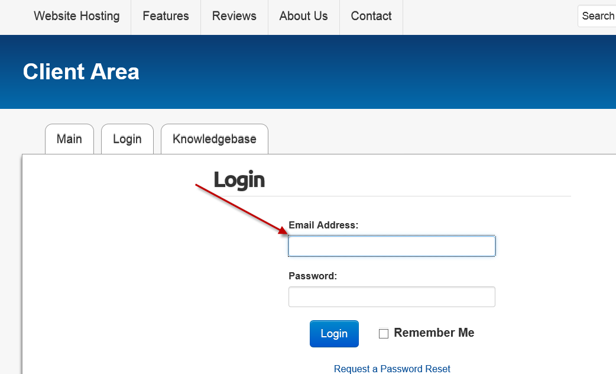This screenshot has height=374, width=616.
Task: Click into the Password field
Action: tap(392, 296)
